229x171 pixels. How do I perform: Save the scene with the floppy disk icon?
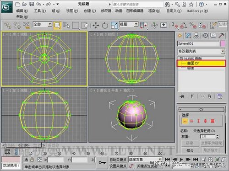point(32,4)
